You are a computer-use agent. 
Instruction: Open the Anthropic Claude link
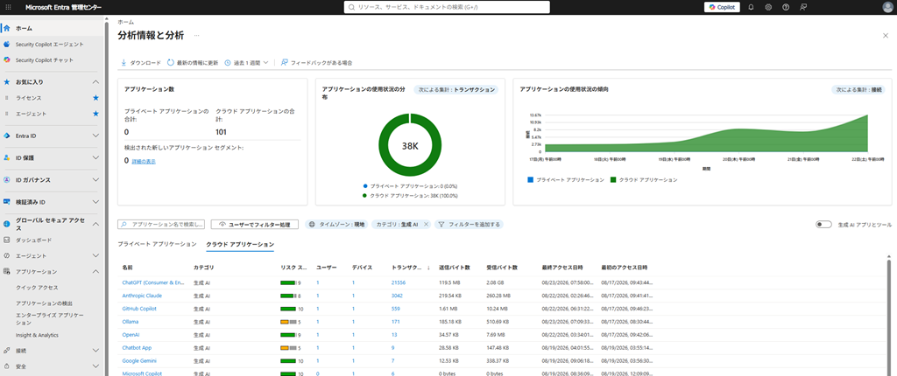pyautogui.click(x=142, y=296)
